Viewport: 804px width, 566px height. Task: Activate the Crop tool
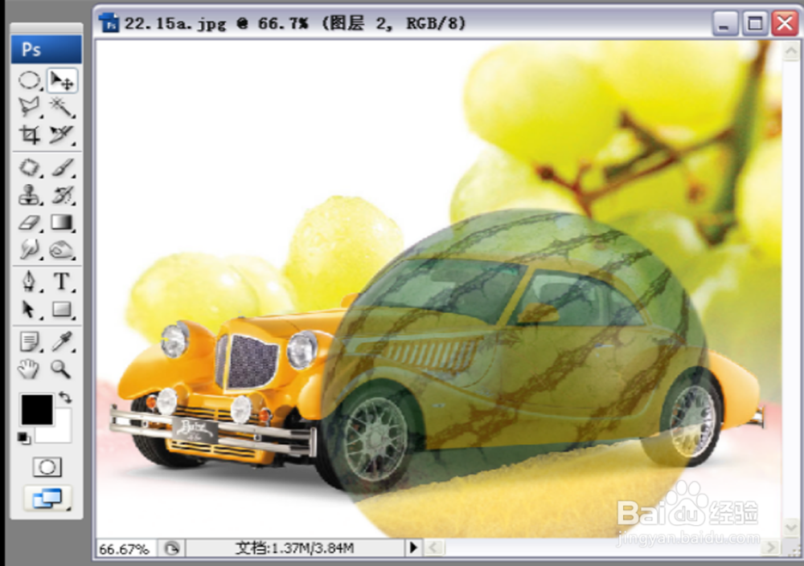tap(30, 134)
